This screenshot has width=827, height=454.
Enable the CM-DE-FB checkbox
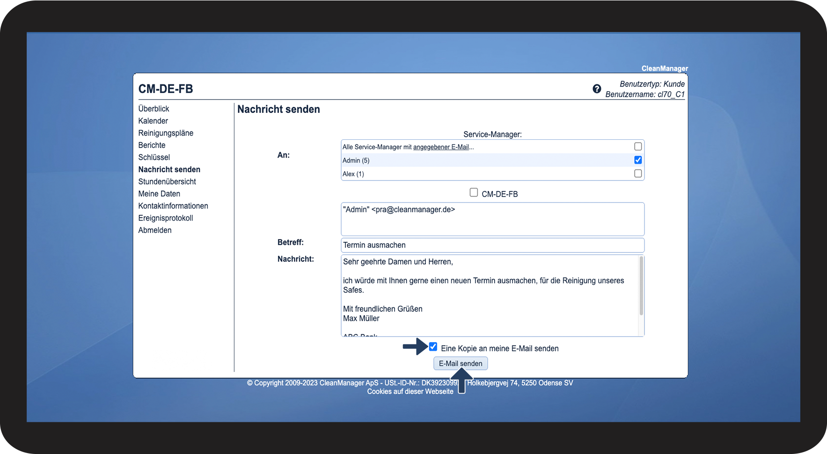point(474,193)
